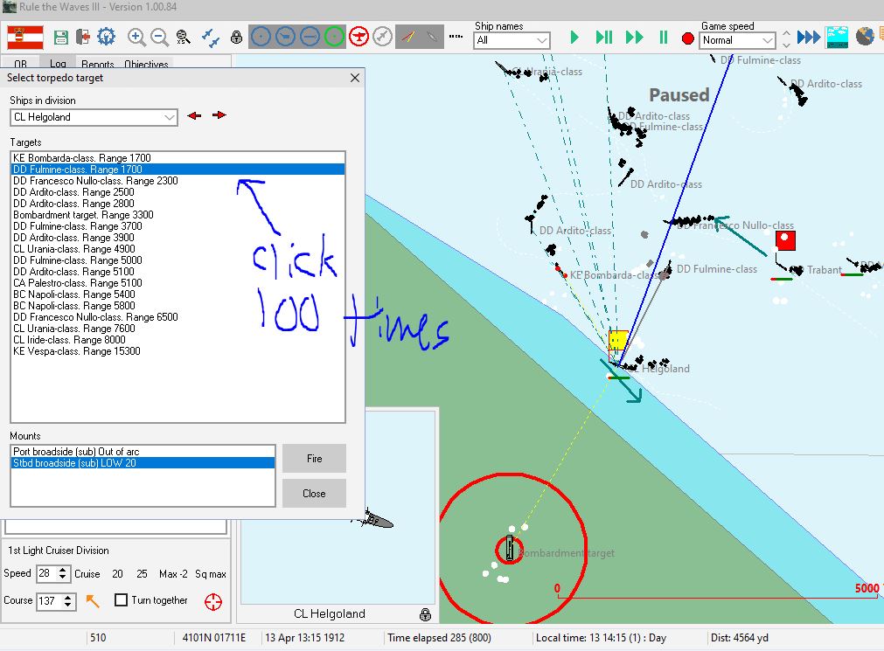The width and height of the screenshot is (884, 651).
Task: Select the first blue circle dot overlay
Action: (261, 38)
